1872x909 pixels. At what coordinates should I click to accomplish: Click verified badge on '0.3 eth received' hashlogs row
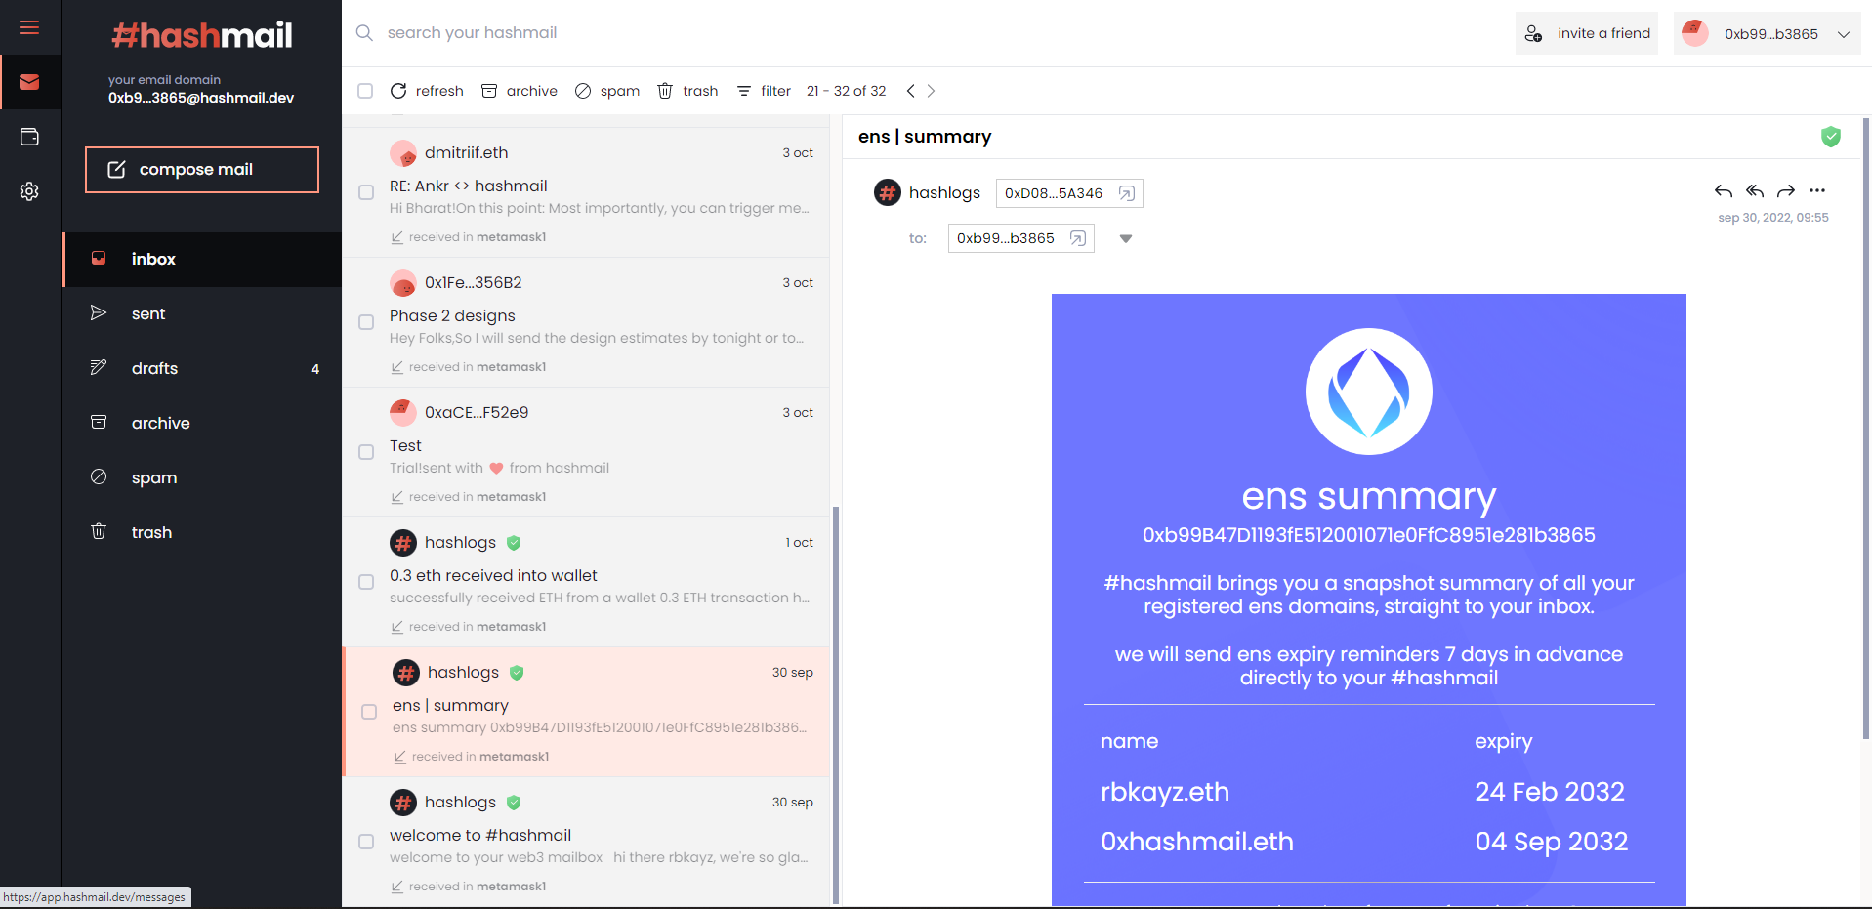pos(514,543)
